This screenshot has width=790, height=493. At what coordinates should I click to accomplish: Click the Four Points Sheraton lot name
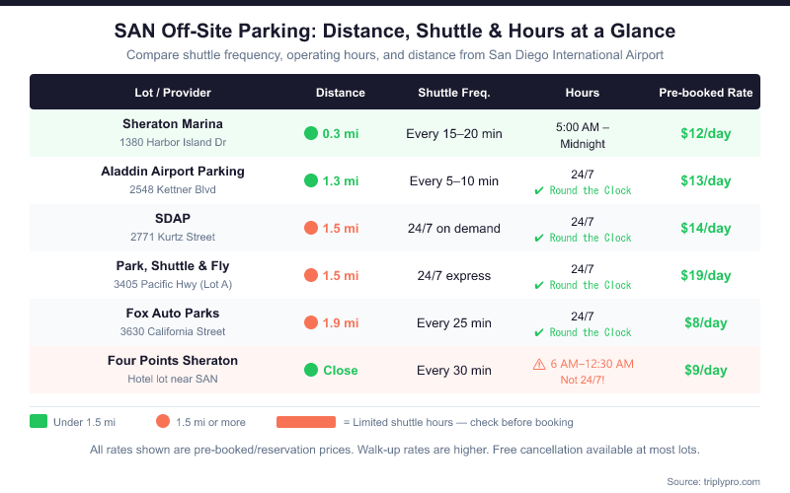coord(173,361)
